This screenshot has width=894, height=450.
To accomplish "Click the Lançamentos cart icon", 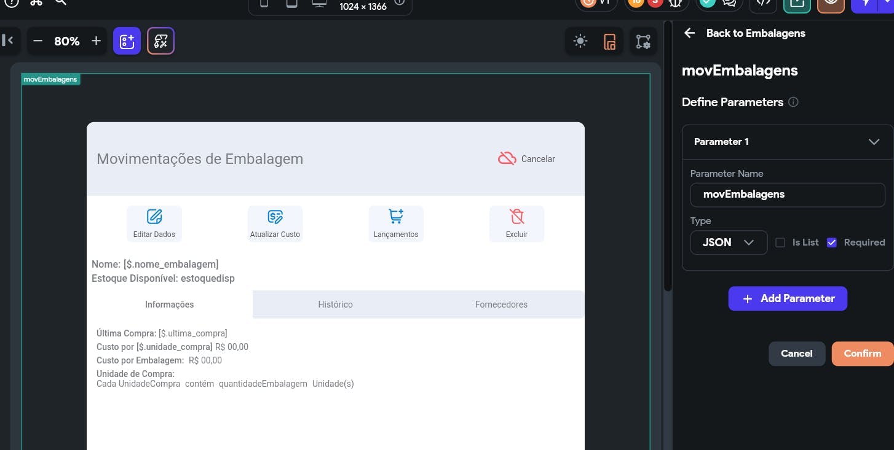I will [396, 217].
